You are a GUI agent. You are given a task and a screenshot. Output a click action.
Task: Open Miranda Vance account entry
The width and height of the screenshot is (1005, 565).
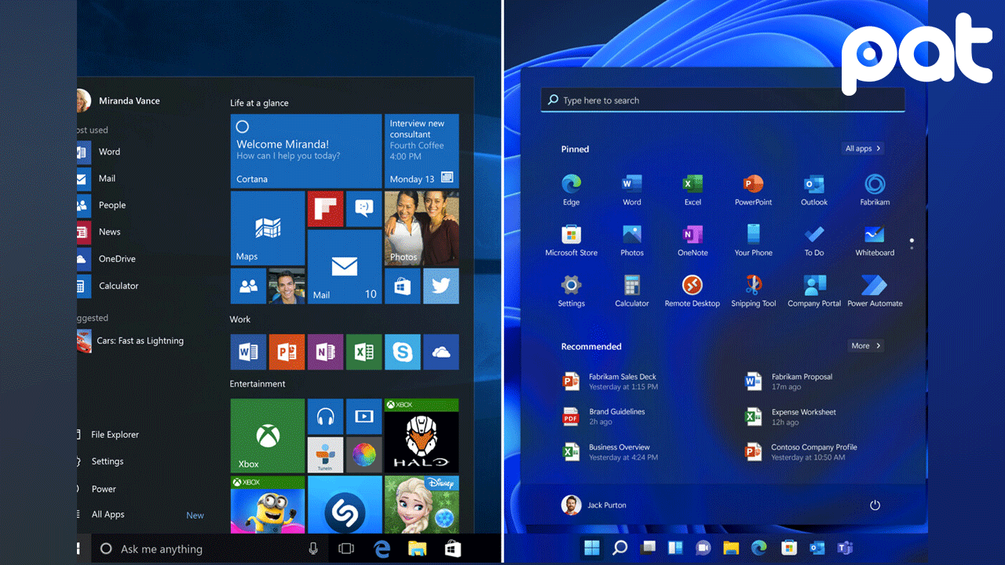(119, 100)
